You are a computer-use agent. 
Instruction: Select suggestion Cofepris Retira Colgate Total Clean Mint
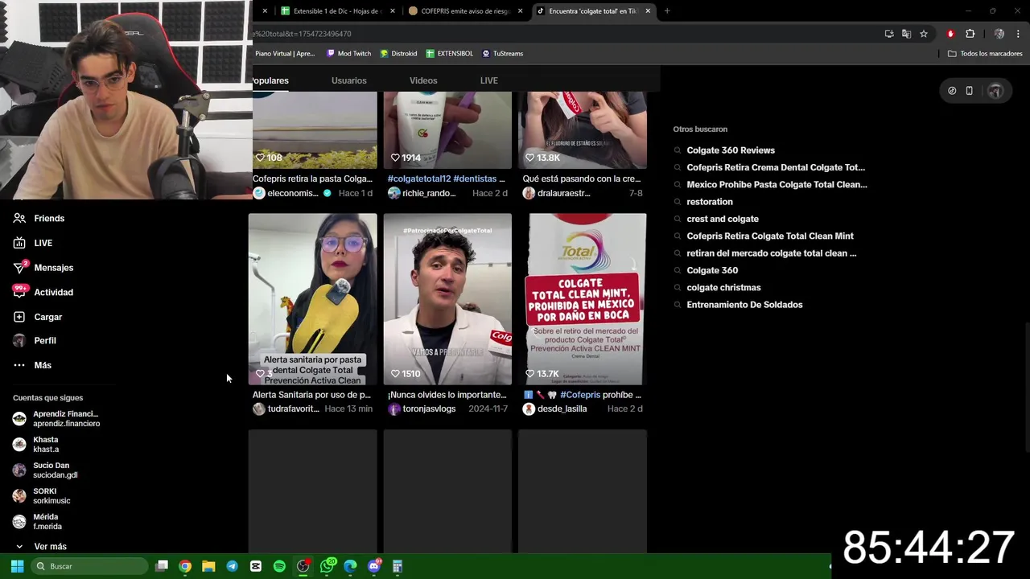point(770,236)
